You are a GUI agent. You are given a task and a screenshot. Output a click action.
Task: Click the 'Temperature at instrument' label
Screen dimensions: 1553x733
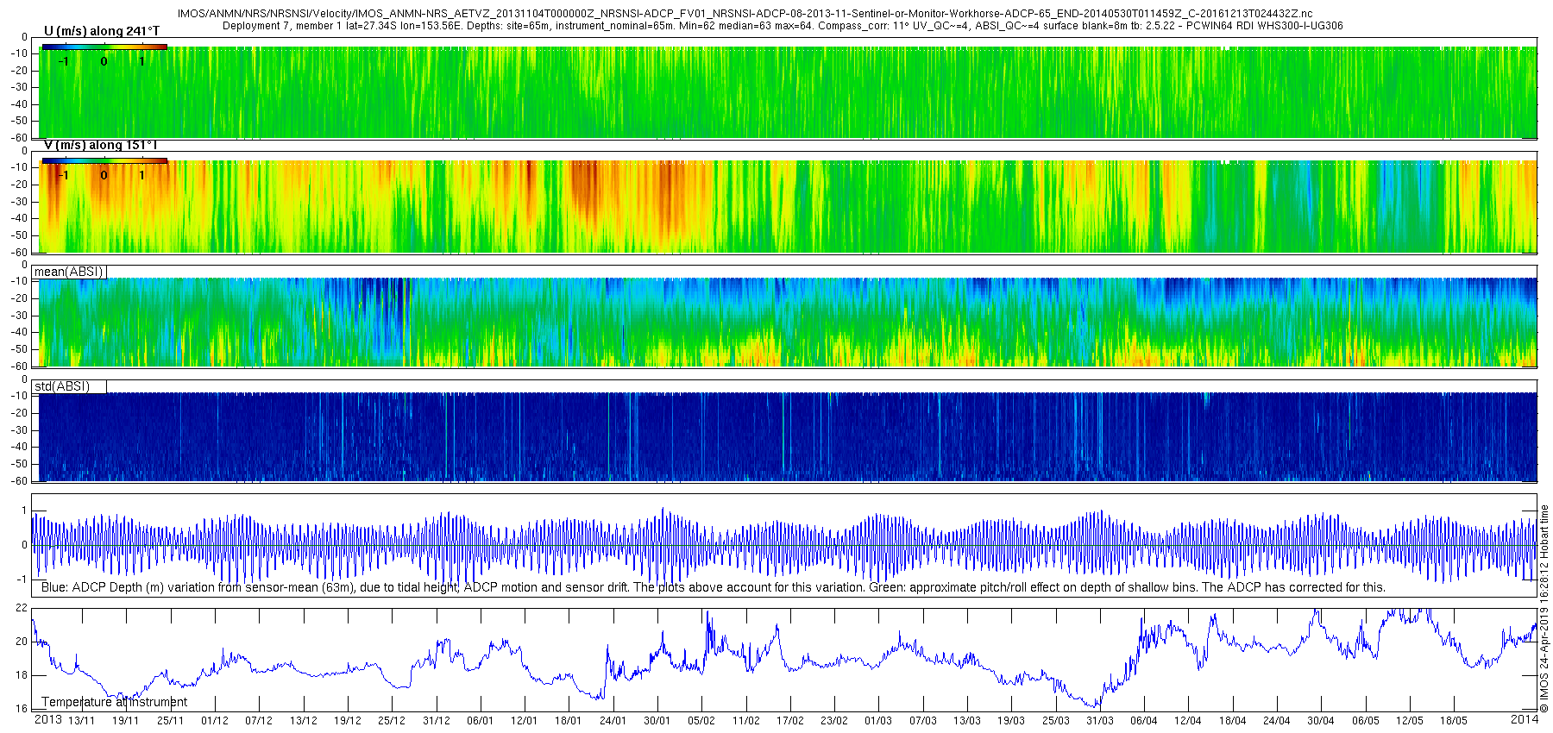coord(115,702)
